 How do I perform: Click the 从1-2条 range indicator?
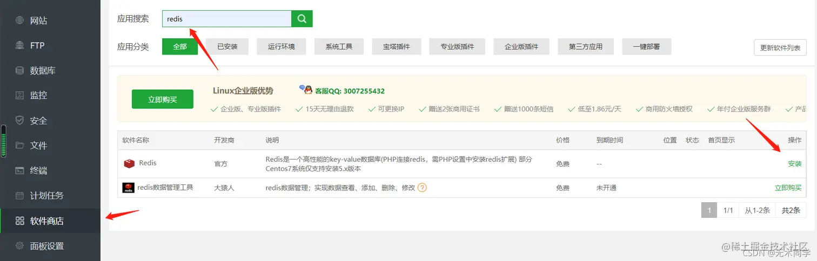point(758,210)
